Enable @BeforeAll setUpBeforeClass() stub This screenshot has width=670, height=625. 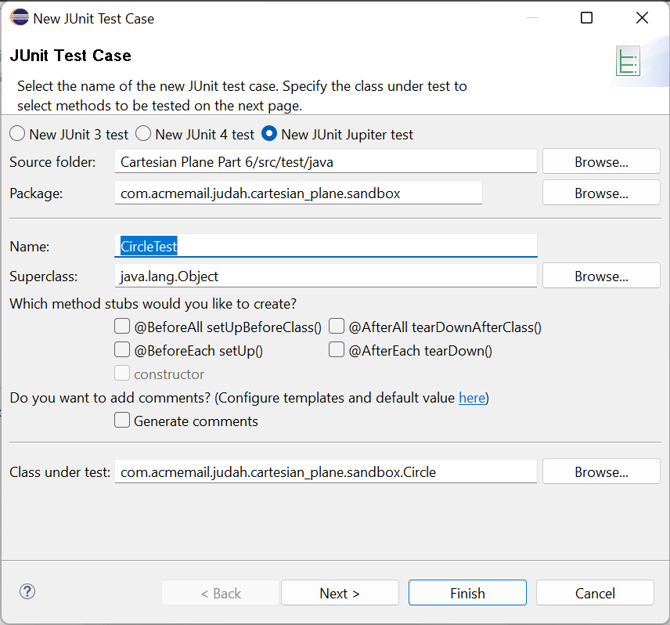(x=122, y=327)
